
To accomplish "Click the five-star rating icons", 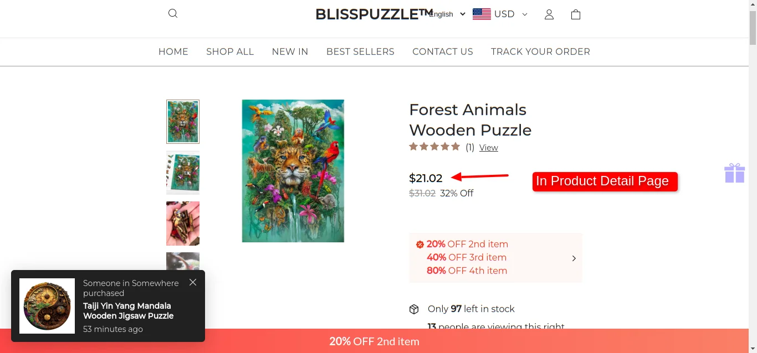I will (434, 147).
